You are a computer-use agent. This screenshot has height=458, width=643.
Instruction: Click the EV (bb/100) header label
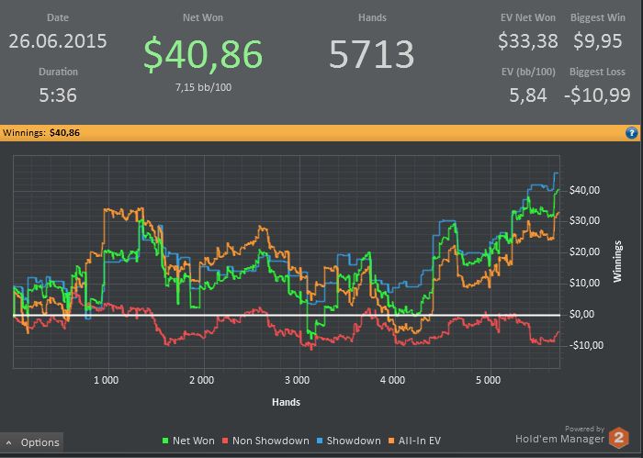click(528, 72)
